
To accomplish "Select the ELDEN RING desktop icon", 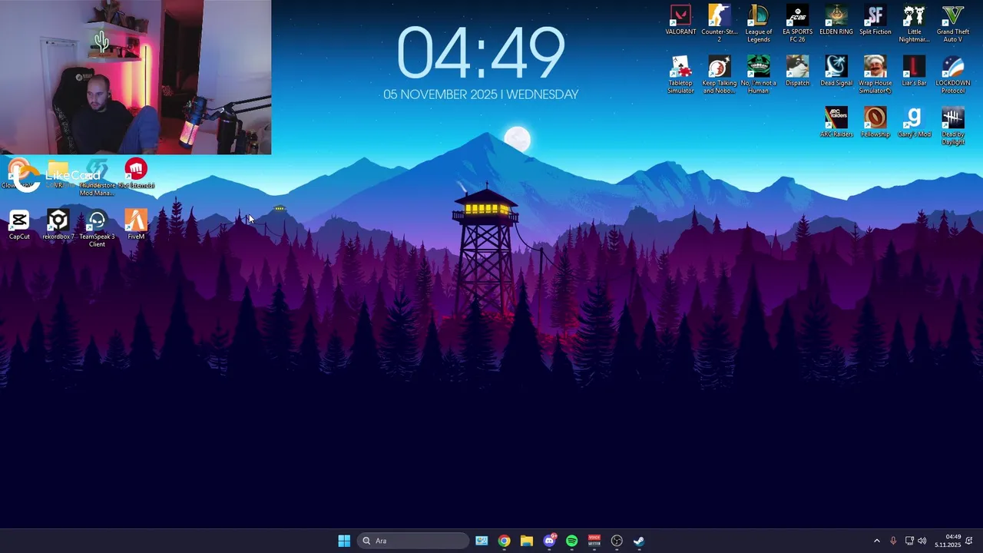I will pyautogui.click(x=836, y=21).
